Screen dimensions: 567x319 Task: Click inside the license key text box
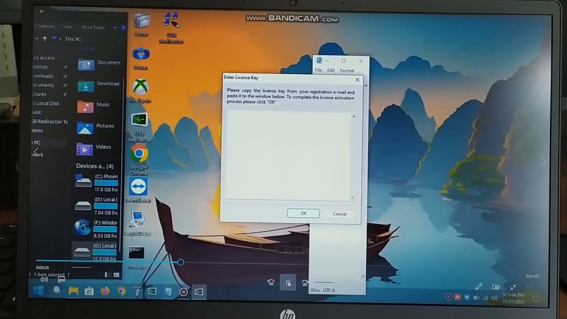[288, 155]
